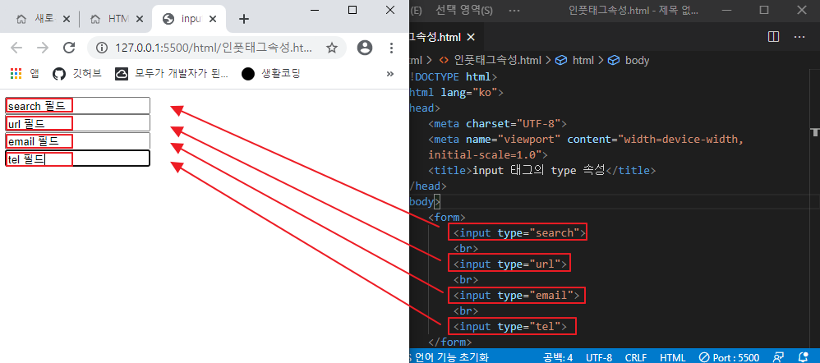Close the 새로 browser tab

(x=67, y=20)
